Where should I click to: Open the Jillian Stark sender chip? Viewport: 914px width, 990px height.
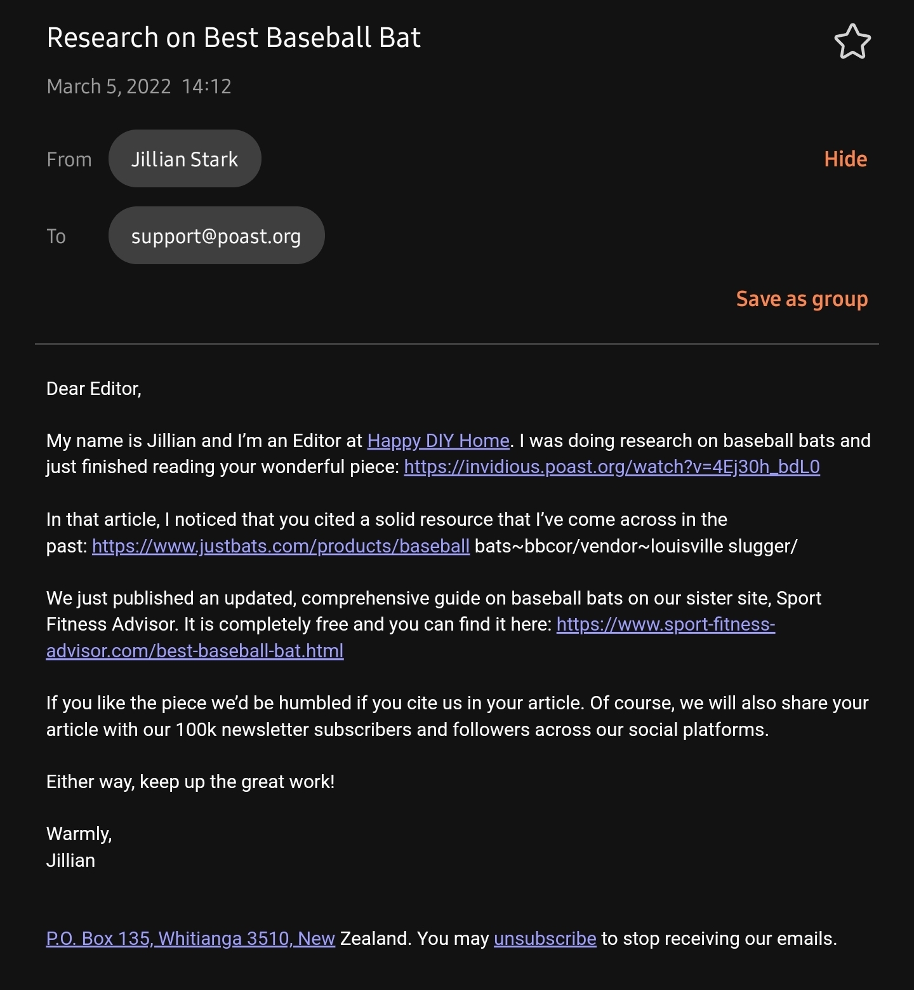pyautogui.click(x=185, y=159)
